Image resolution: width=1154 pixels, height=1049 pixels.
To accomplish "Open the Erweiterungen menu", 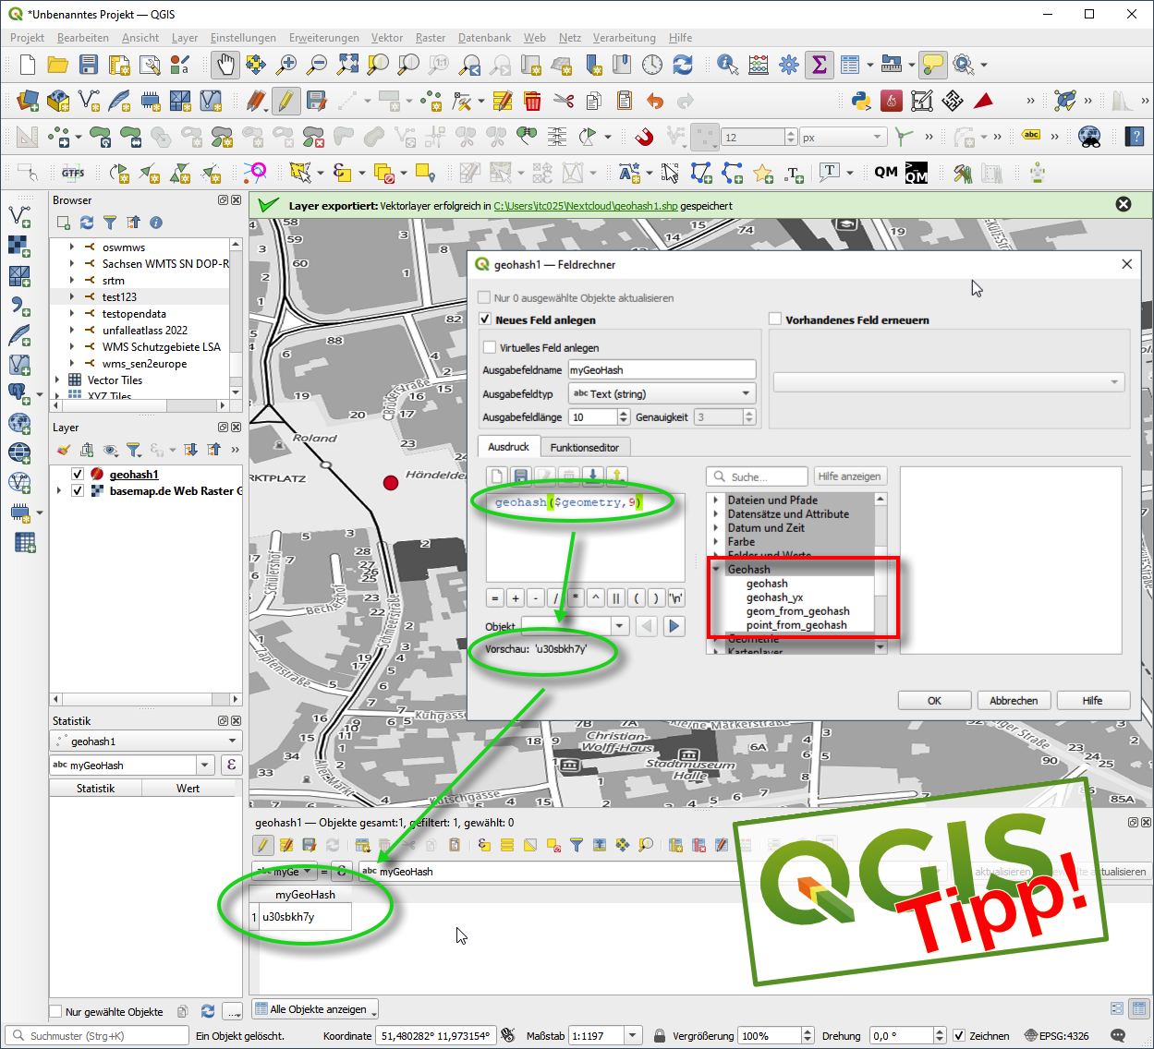I will 323,38.
